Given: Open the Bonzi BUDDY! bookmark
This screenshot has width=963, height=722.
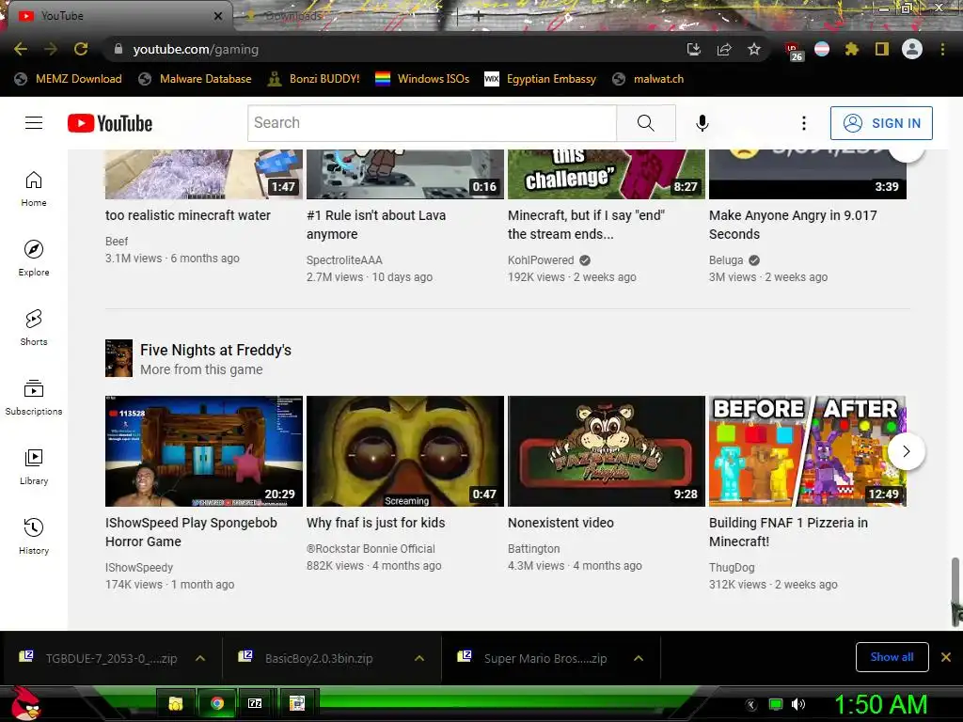Looking at the screenshot, I should tap(314, 79).
